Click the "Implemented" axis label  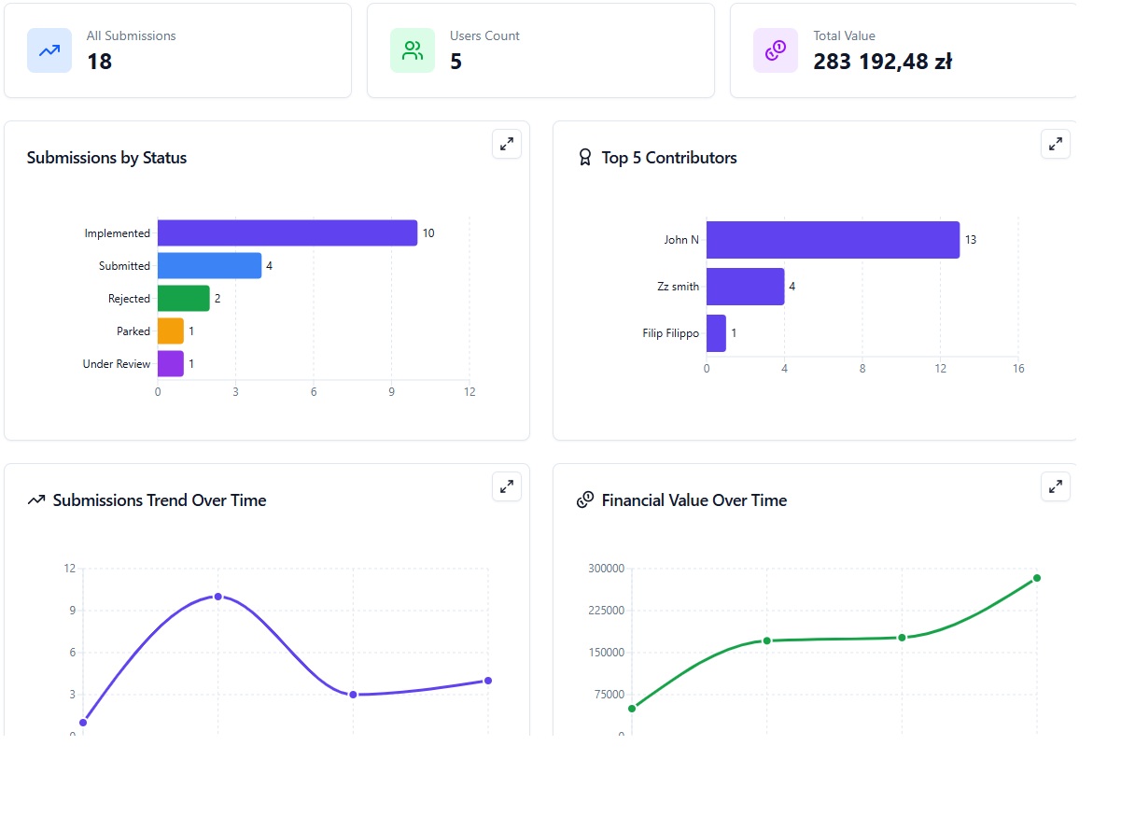pyautogui.click(x=118, y=233)
